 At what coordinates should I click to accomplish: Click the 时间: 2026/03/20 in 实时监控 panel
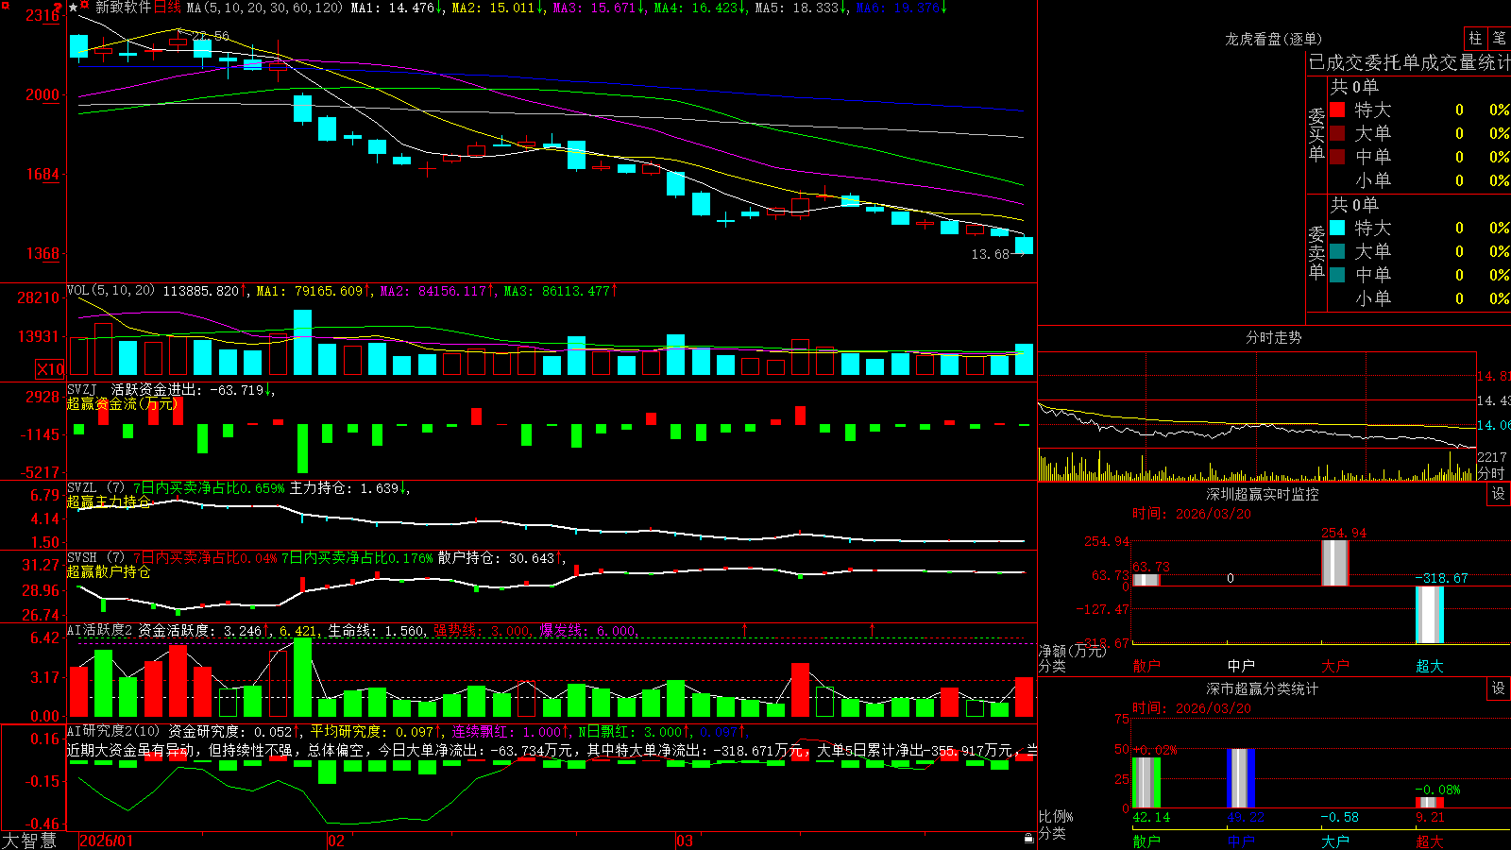pos(1191,514)
